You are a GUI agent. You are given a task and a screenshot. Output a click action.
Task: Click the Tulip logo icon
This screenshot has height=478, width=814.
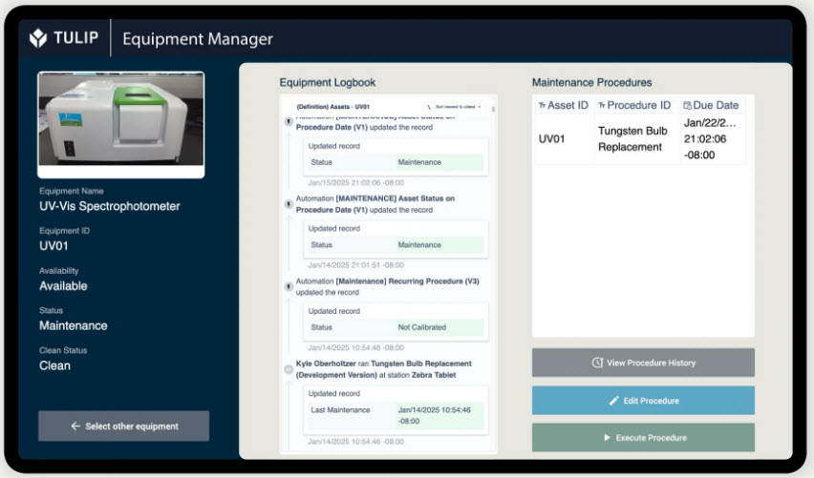(x=38, y=39)
